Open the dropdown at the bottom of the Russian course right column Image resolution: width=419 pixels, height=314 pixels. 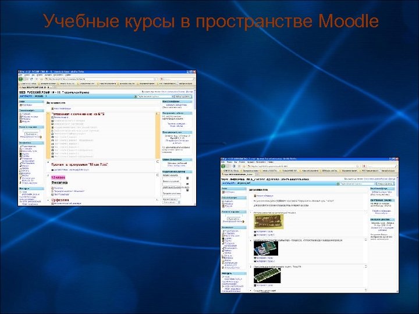[x=171, y=203]
